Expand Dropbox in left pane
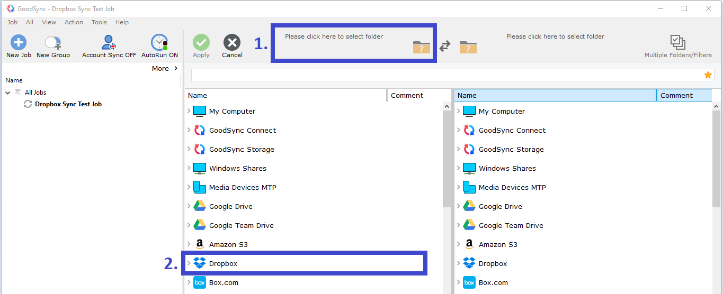The image size is (723, 294). pos(189,263)
